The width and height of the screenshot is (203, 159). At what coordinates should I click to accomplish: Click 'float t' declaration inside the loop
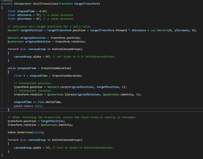[x=20, y=76]
